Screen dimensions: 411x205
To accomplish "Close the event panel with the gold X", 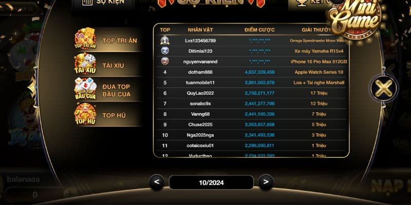I will click(383, 88).
